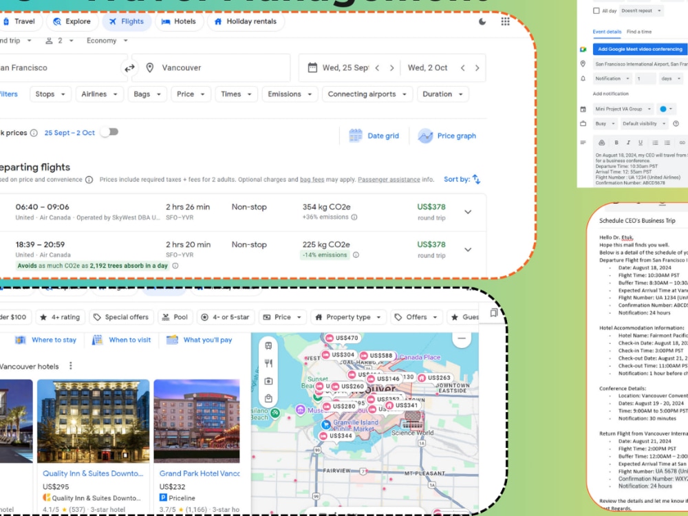Toggle 4- or 5-star filter chip

[225, 317]
